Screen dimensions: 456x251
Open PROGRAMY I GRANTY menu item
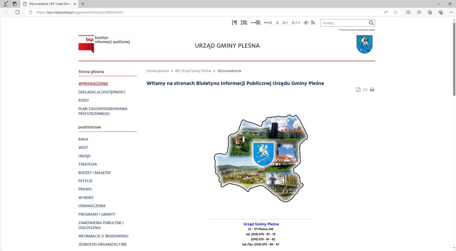point(97,214)
